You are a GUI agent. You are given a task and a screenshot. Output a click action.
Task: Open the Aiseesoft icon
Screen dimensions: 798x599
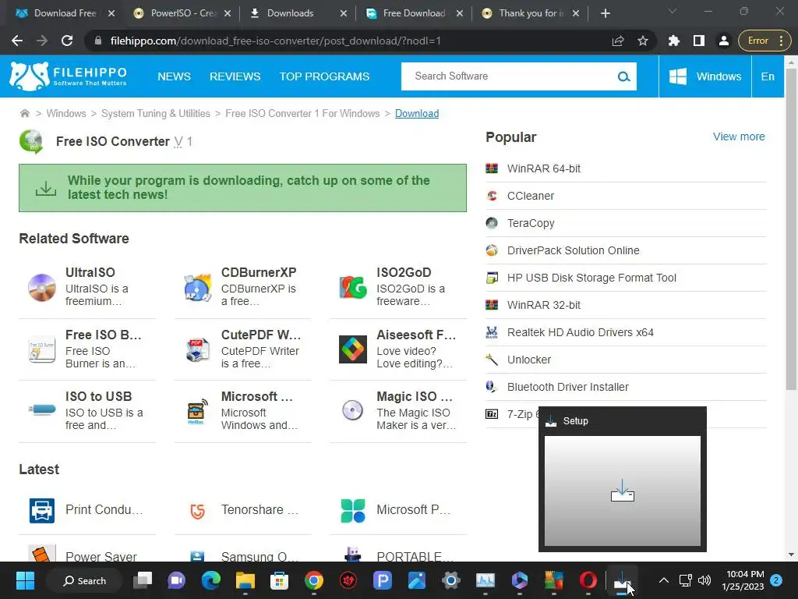click(353, 349)
